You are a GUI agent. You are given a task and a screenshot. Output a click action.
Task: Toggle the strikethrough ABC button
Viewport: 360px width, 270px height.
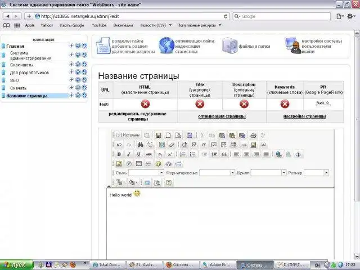pos(148,154)
